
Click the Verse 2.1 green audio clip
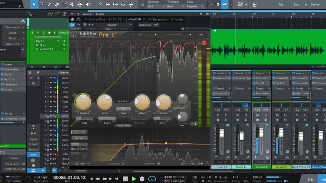[x=268, y=47]
